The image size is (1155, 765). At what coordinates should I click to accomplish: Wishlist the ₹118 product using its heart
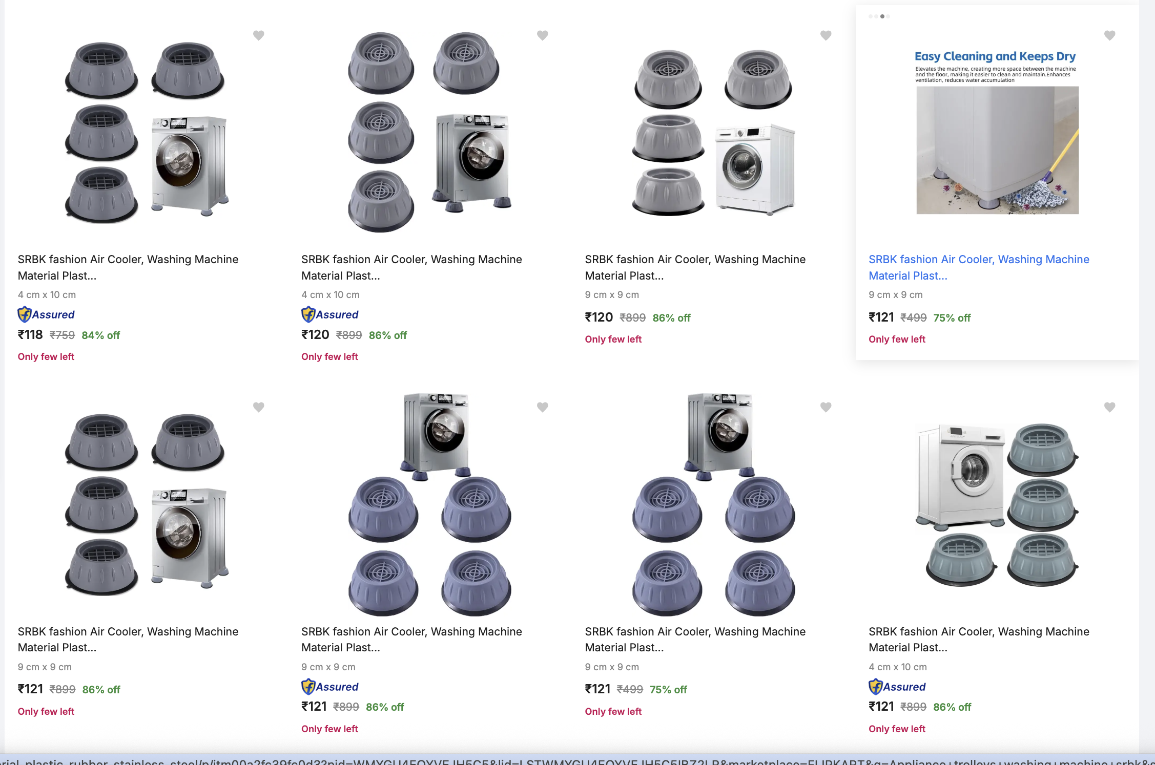(259, 35)
